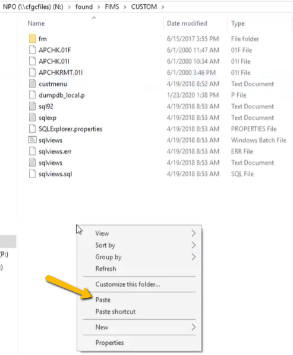Click the APCHK.01F file icon
This screenshot has width=293, height=355.
tap(32, 50)
